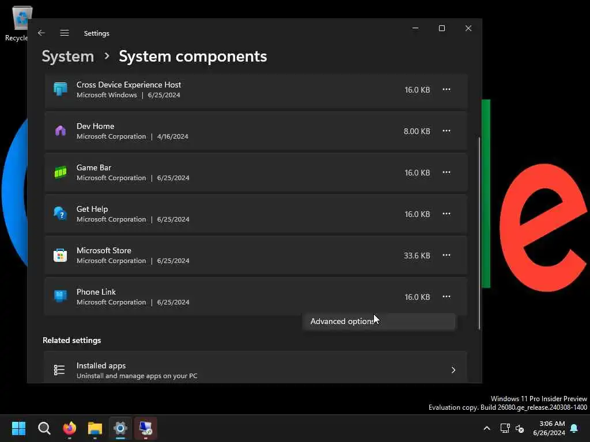Screen dimensions: 590x442
Task: Click the Game Bar row title
Action: point(94,167)
